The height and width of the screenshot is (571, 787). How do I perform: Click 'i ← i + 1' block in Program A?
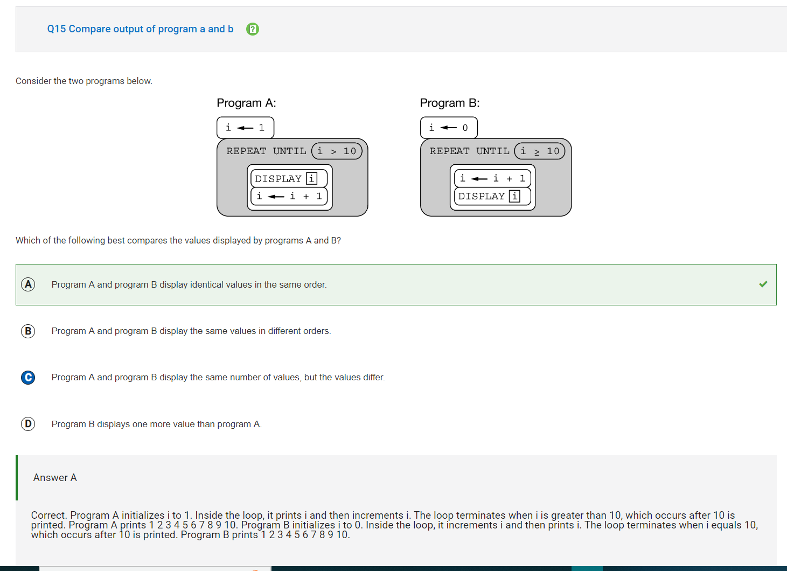pyautogui.click(x=289, y=196)
